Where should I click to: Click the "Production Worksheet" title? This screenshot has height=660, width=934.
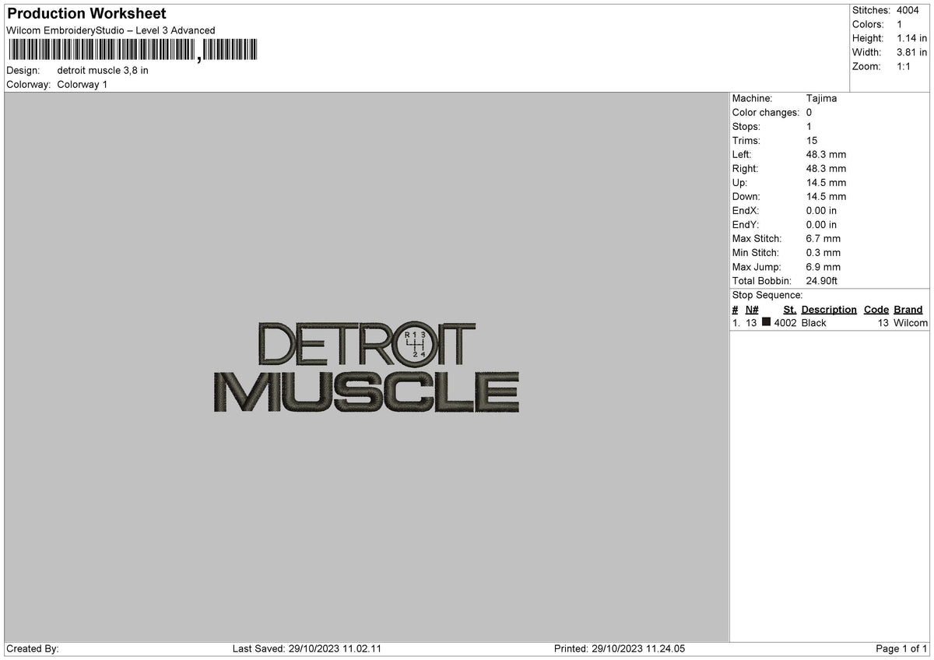click(x=86, y=14)
